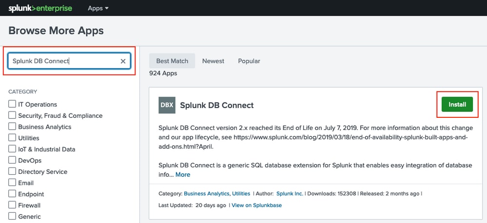
Task: Check Security, Fraud & Compliance category
Action: [12, 115]
